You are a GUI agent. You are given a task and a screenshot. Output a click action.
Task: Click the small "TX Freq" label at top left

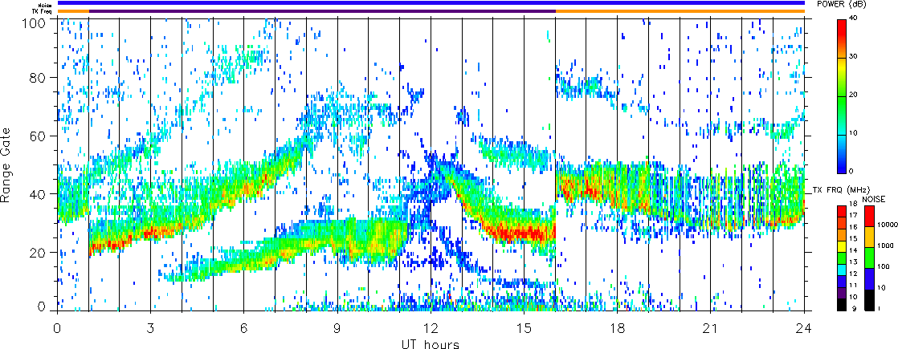point(43,11)
